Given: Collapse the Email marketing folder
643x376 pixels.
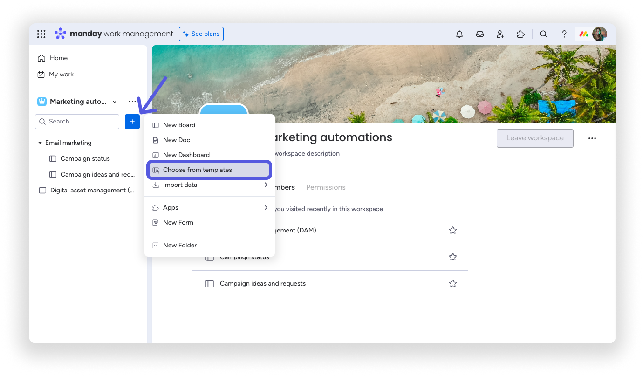Looking at the screenshot, I should 40,143.
